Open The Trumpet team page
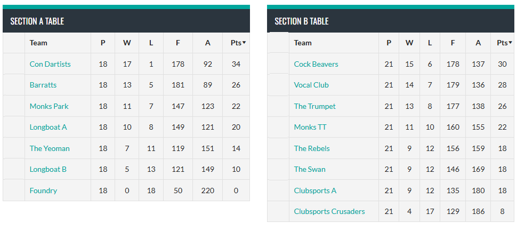Image resolution: width=517 pixels, height=230 pixels. point(315,106)
